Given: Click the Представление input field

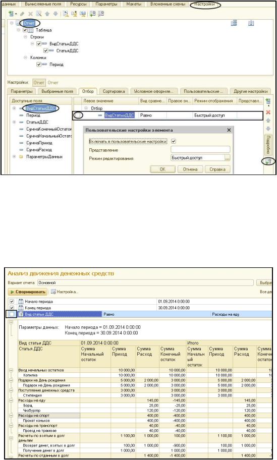Looking at the screenshot, I should click(200, 150).
